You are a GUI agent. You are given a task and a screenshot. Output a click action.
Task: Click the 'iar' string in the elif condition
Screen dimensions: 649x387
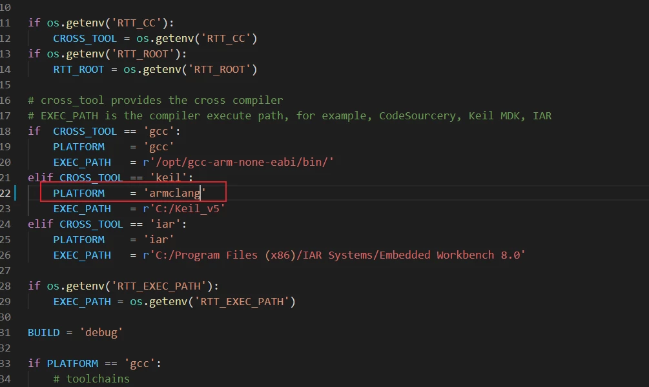pos(165,224)
